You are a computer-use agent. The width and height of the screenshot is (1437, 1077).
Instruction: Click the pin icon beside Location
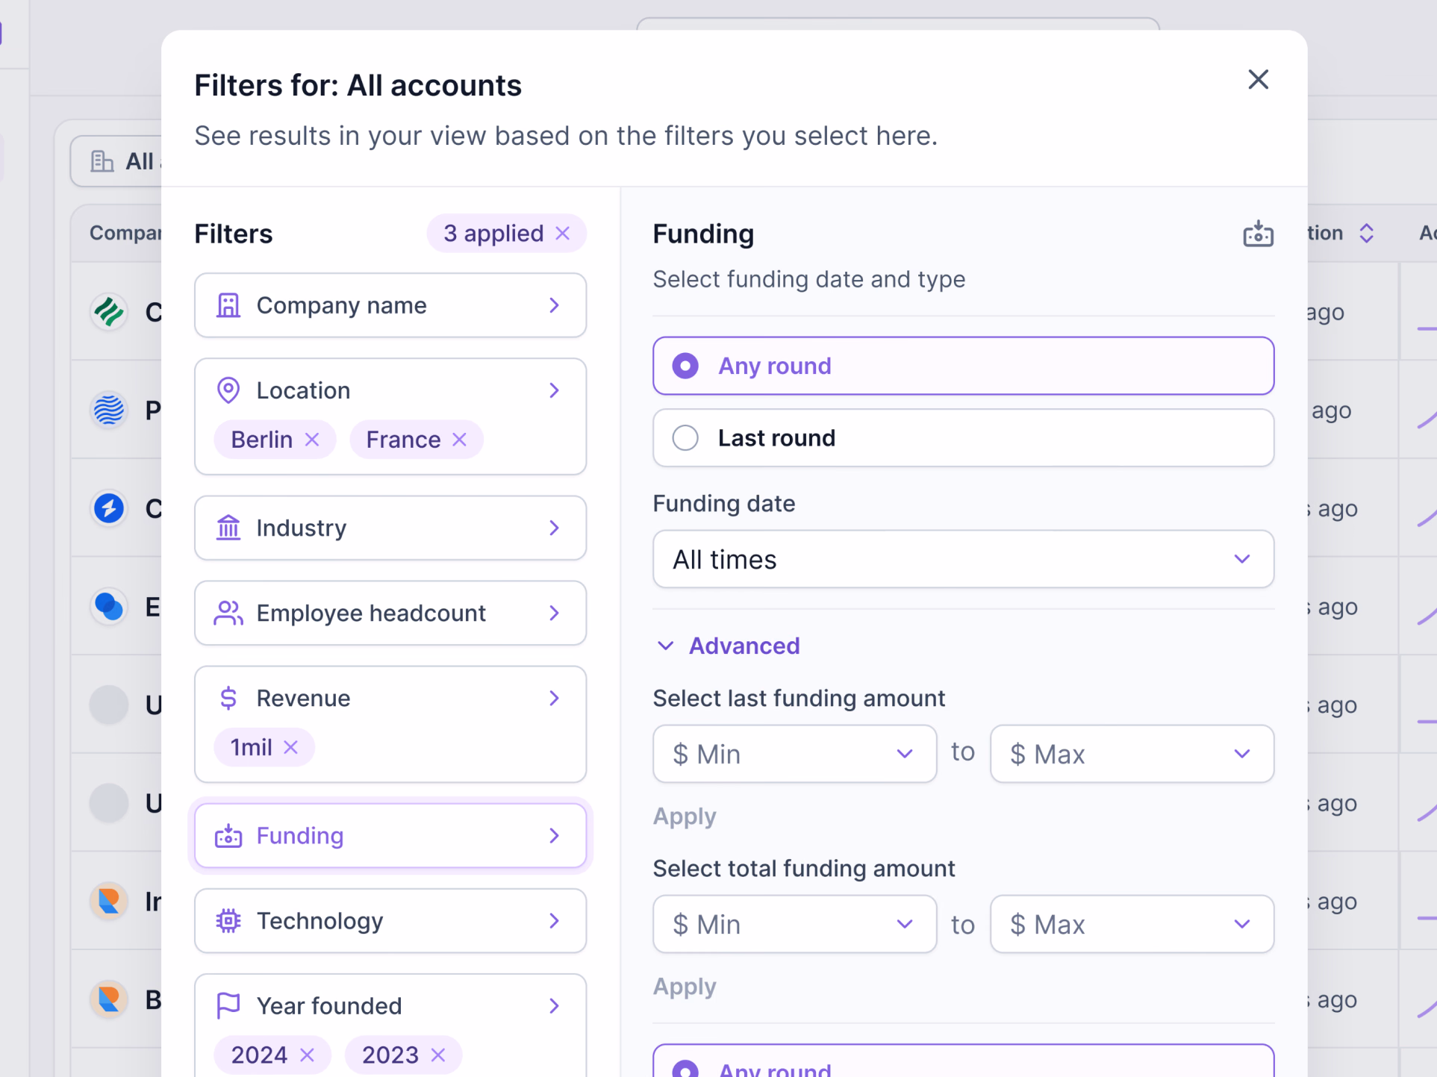[x=228, y=390]
